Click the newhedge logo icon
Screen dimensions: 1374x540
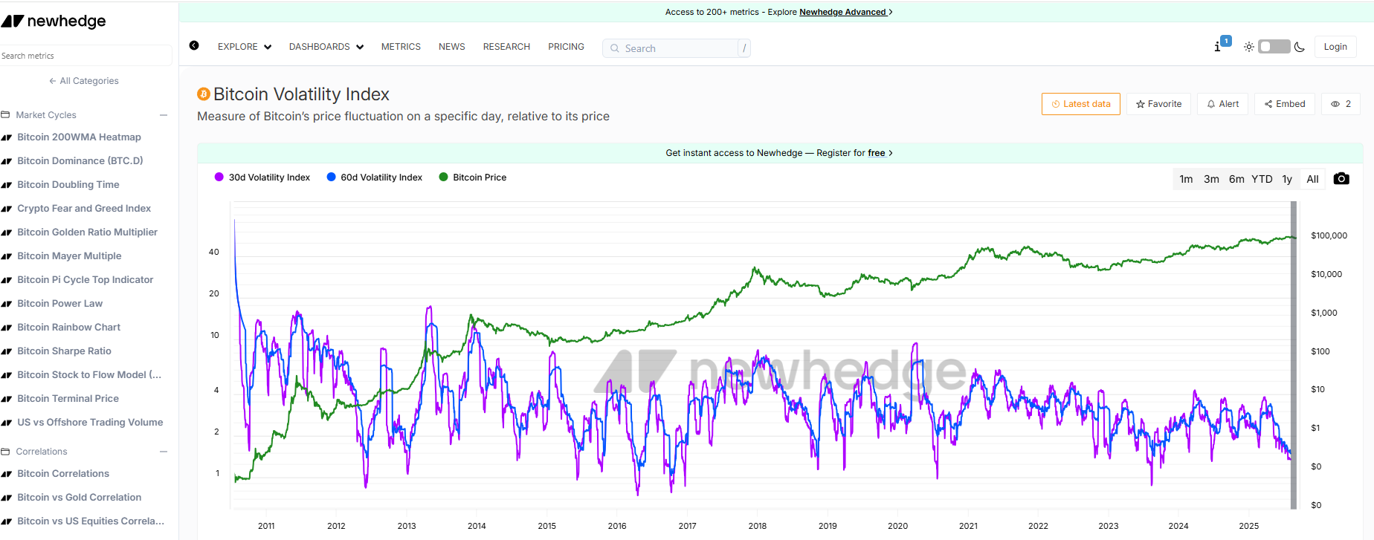(x=13, y=21)
